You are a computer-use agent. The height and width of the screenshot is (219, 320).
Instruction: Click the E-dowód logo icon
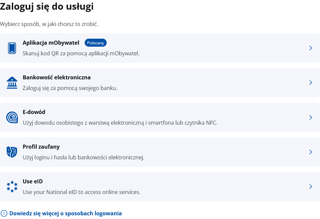(x=12, y=117)
